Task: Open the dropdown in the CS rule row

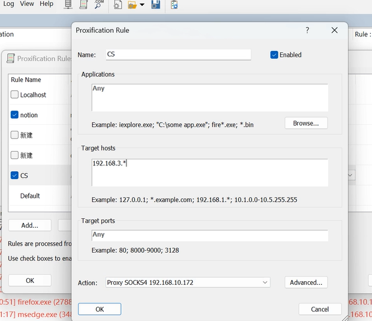Action: click(x=350, y=175)
